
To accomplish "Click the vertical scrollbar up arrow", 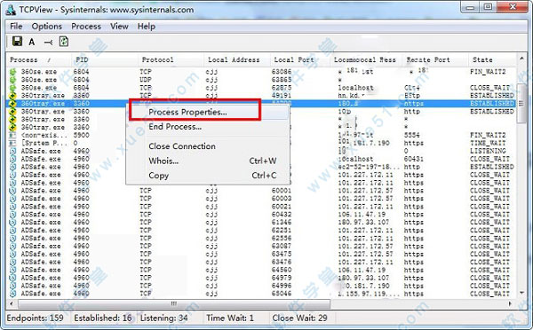I will [x=521, y=59].
